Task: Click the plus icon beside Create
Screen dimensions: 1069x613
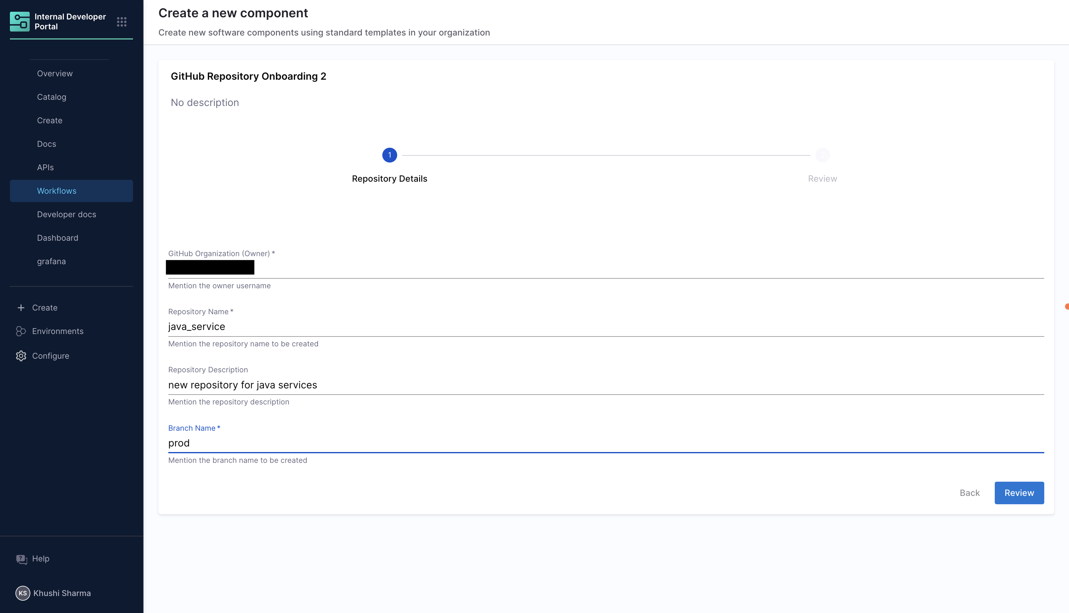Action: [21, 308]
